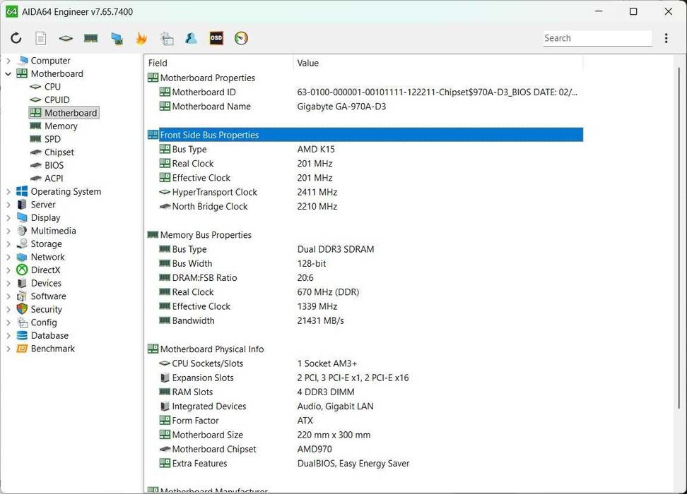The width and height of the screenshot is (687, 494).
Task: Open the three-dot more menu
Action: (x=666, y=38)
